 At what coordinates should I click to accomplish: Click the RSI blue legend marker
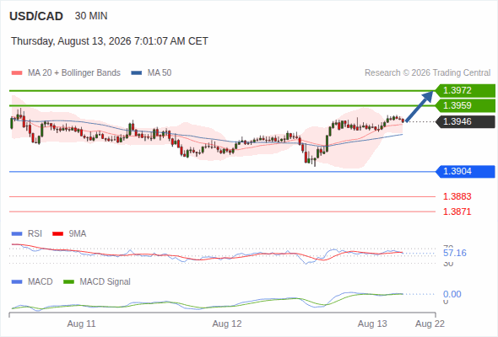[x=17, y=234]
